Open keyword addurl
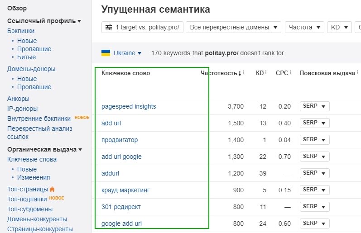 tap(110, 173)
